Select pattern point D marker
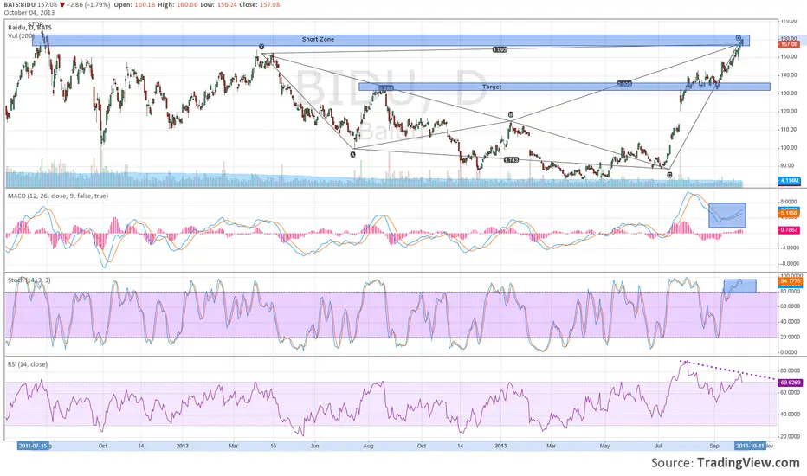Image resolution: width=807 pixels, height=476 pixels. coord(738,38)
